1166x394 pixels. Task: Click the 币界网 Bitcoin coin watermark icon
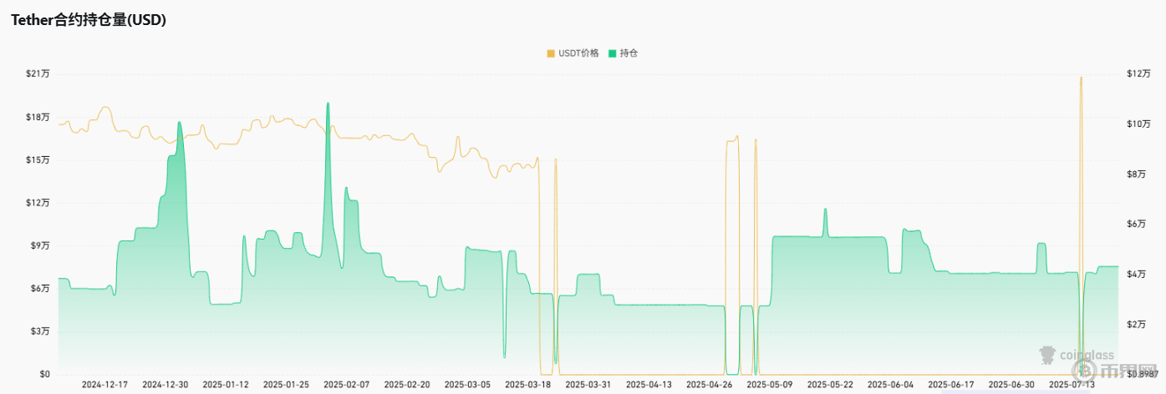pyautogui.click(x=1084, y=368)
